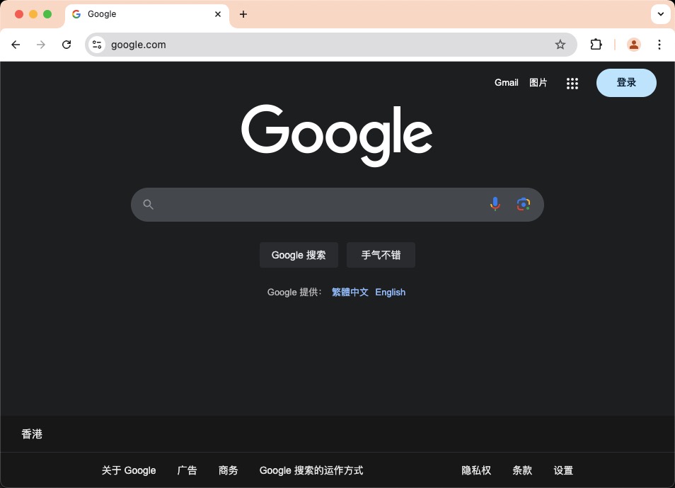
Task: Open Google Lens image search icon
Action: click(524, 205)
